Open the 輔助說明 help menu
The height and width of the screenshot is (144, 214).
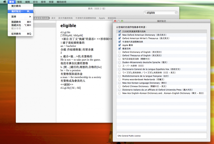click(x=62, y=2)
